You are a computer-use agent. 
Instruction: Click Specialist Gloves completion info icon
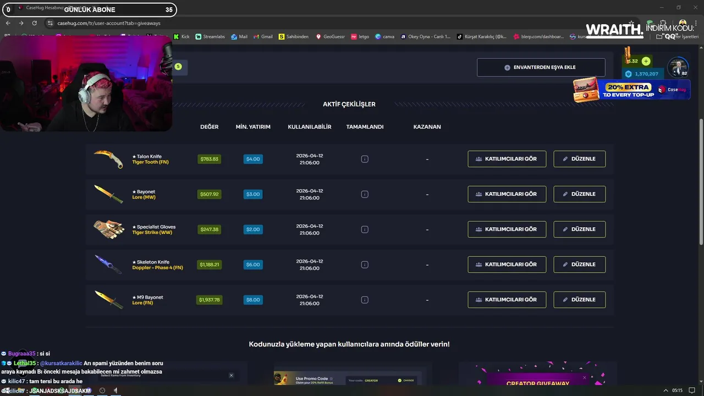(365, 229)
